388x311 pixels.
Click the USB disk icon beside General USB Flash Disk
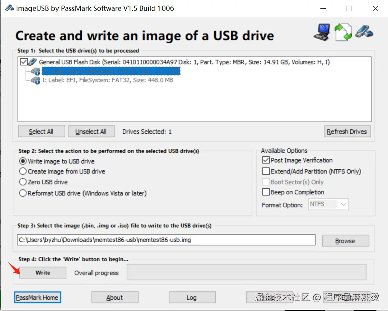click(32, 62)
